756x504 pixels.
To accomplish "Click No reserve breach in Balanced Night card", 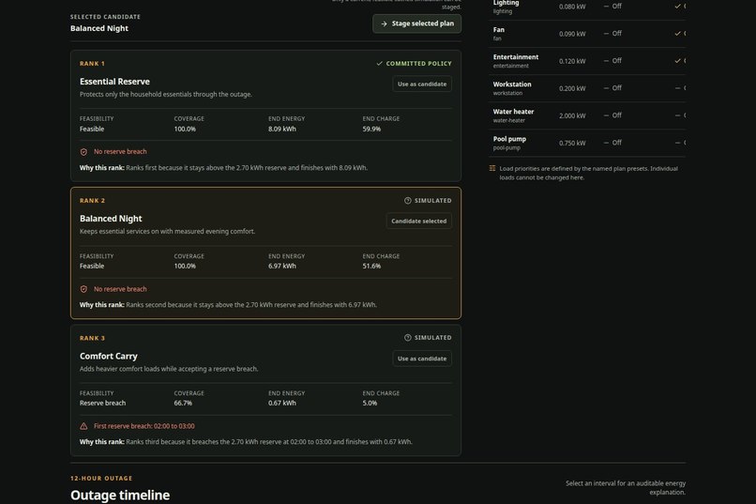I will tap(120, 289).
